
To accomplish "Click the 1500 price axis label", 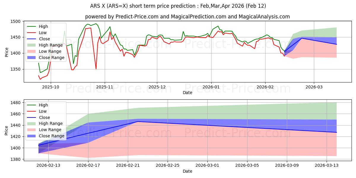I will click(x=15, y=22).
